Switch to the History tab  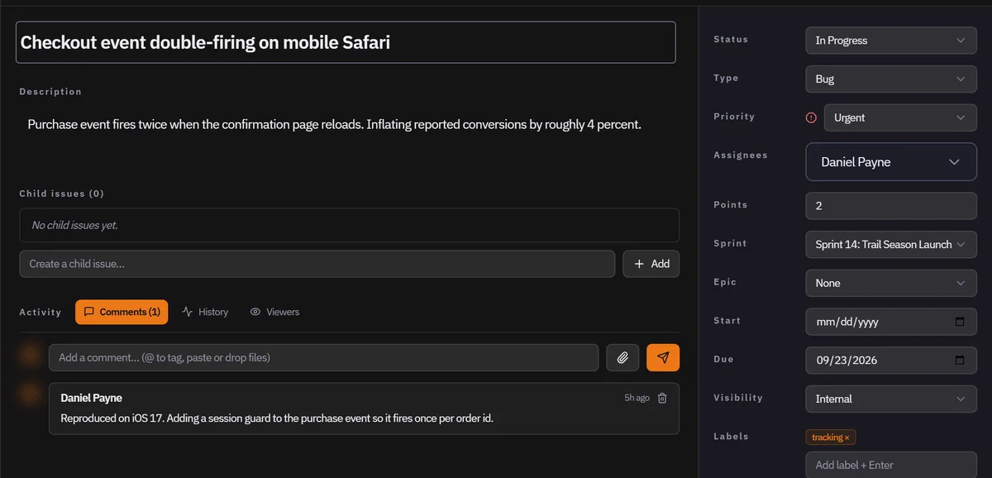205,312
